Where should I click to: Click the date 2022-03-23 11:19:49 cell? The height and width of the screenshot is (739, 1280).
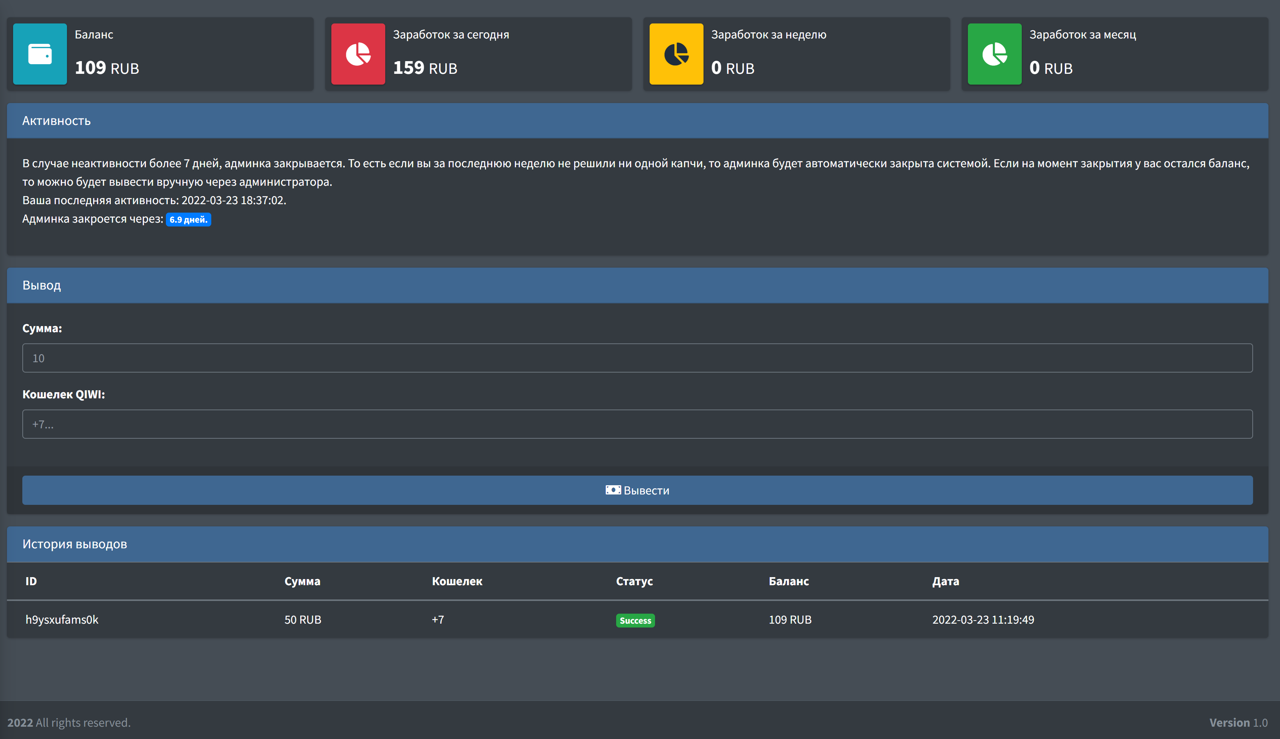[x=983, y=620]
